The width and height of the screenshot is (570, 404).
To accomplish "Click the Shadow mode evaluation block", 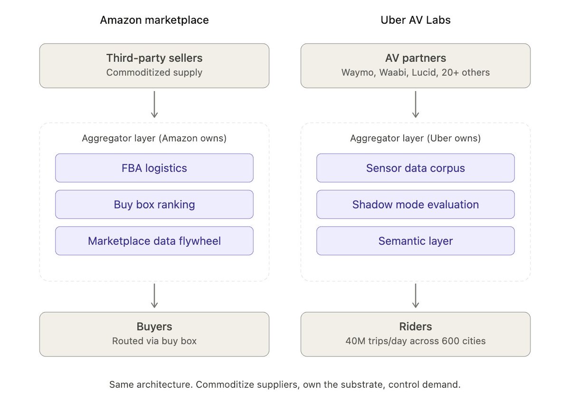I will (x=416, y=204).
